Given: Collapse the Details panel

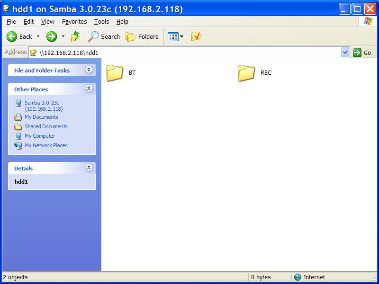Looking at the screenshot, I should tap(89, 167).
